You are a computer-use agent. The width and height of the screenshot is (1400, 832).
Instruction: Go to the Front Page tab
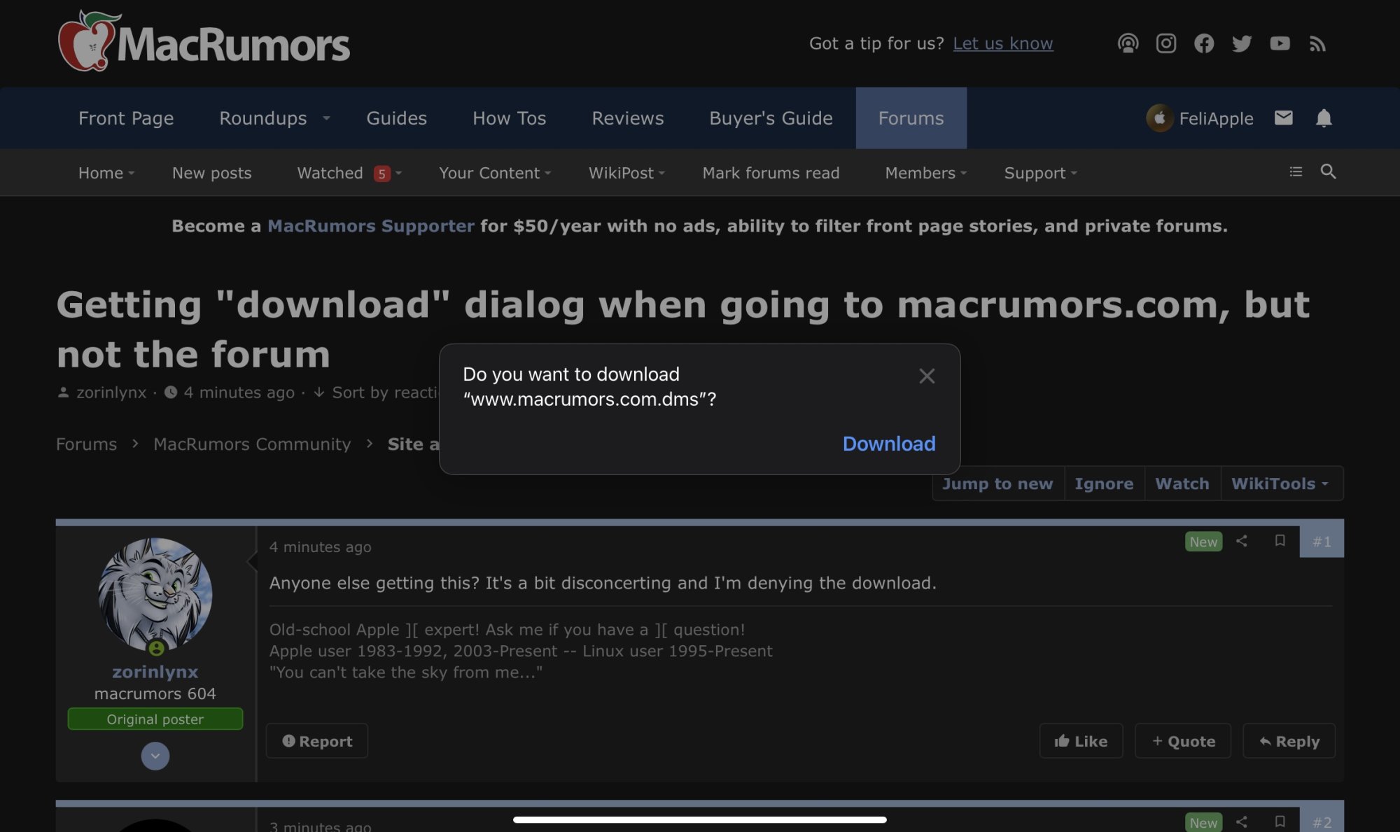point(126,118)
